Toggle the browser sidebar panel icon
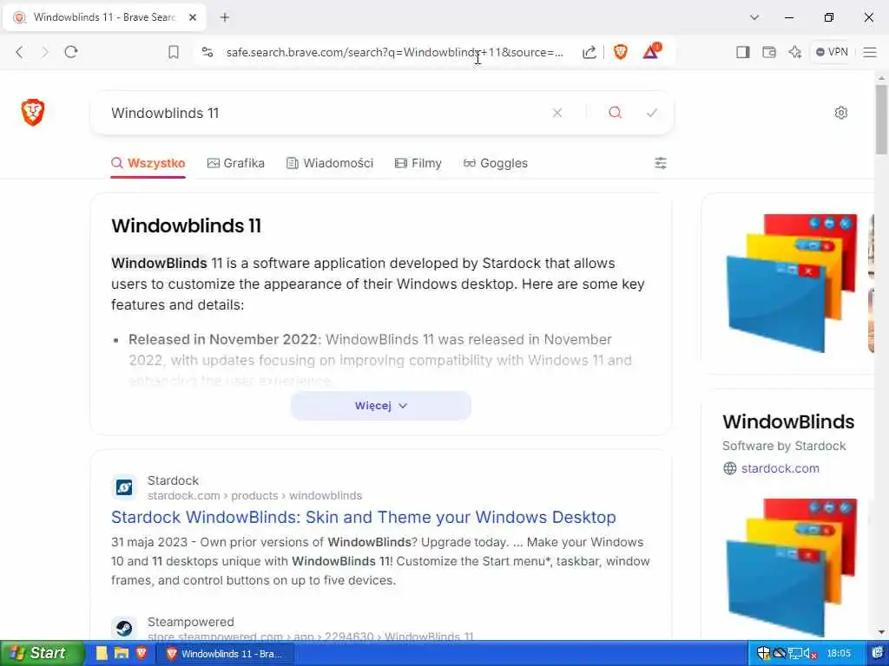 click(x=743, y=52)
